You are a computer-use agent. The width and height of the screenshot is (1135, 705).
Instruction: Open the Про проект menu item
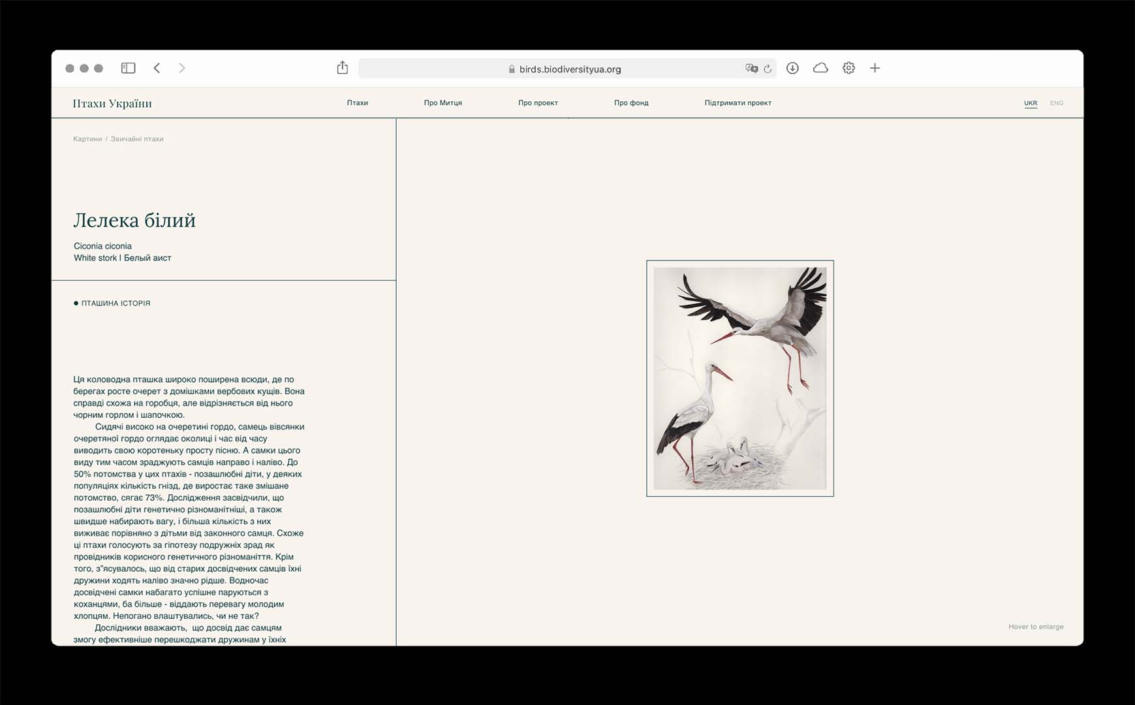tap(538, 102)
